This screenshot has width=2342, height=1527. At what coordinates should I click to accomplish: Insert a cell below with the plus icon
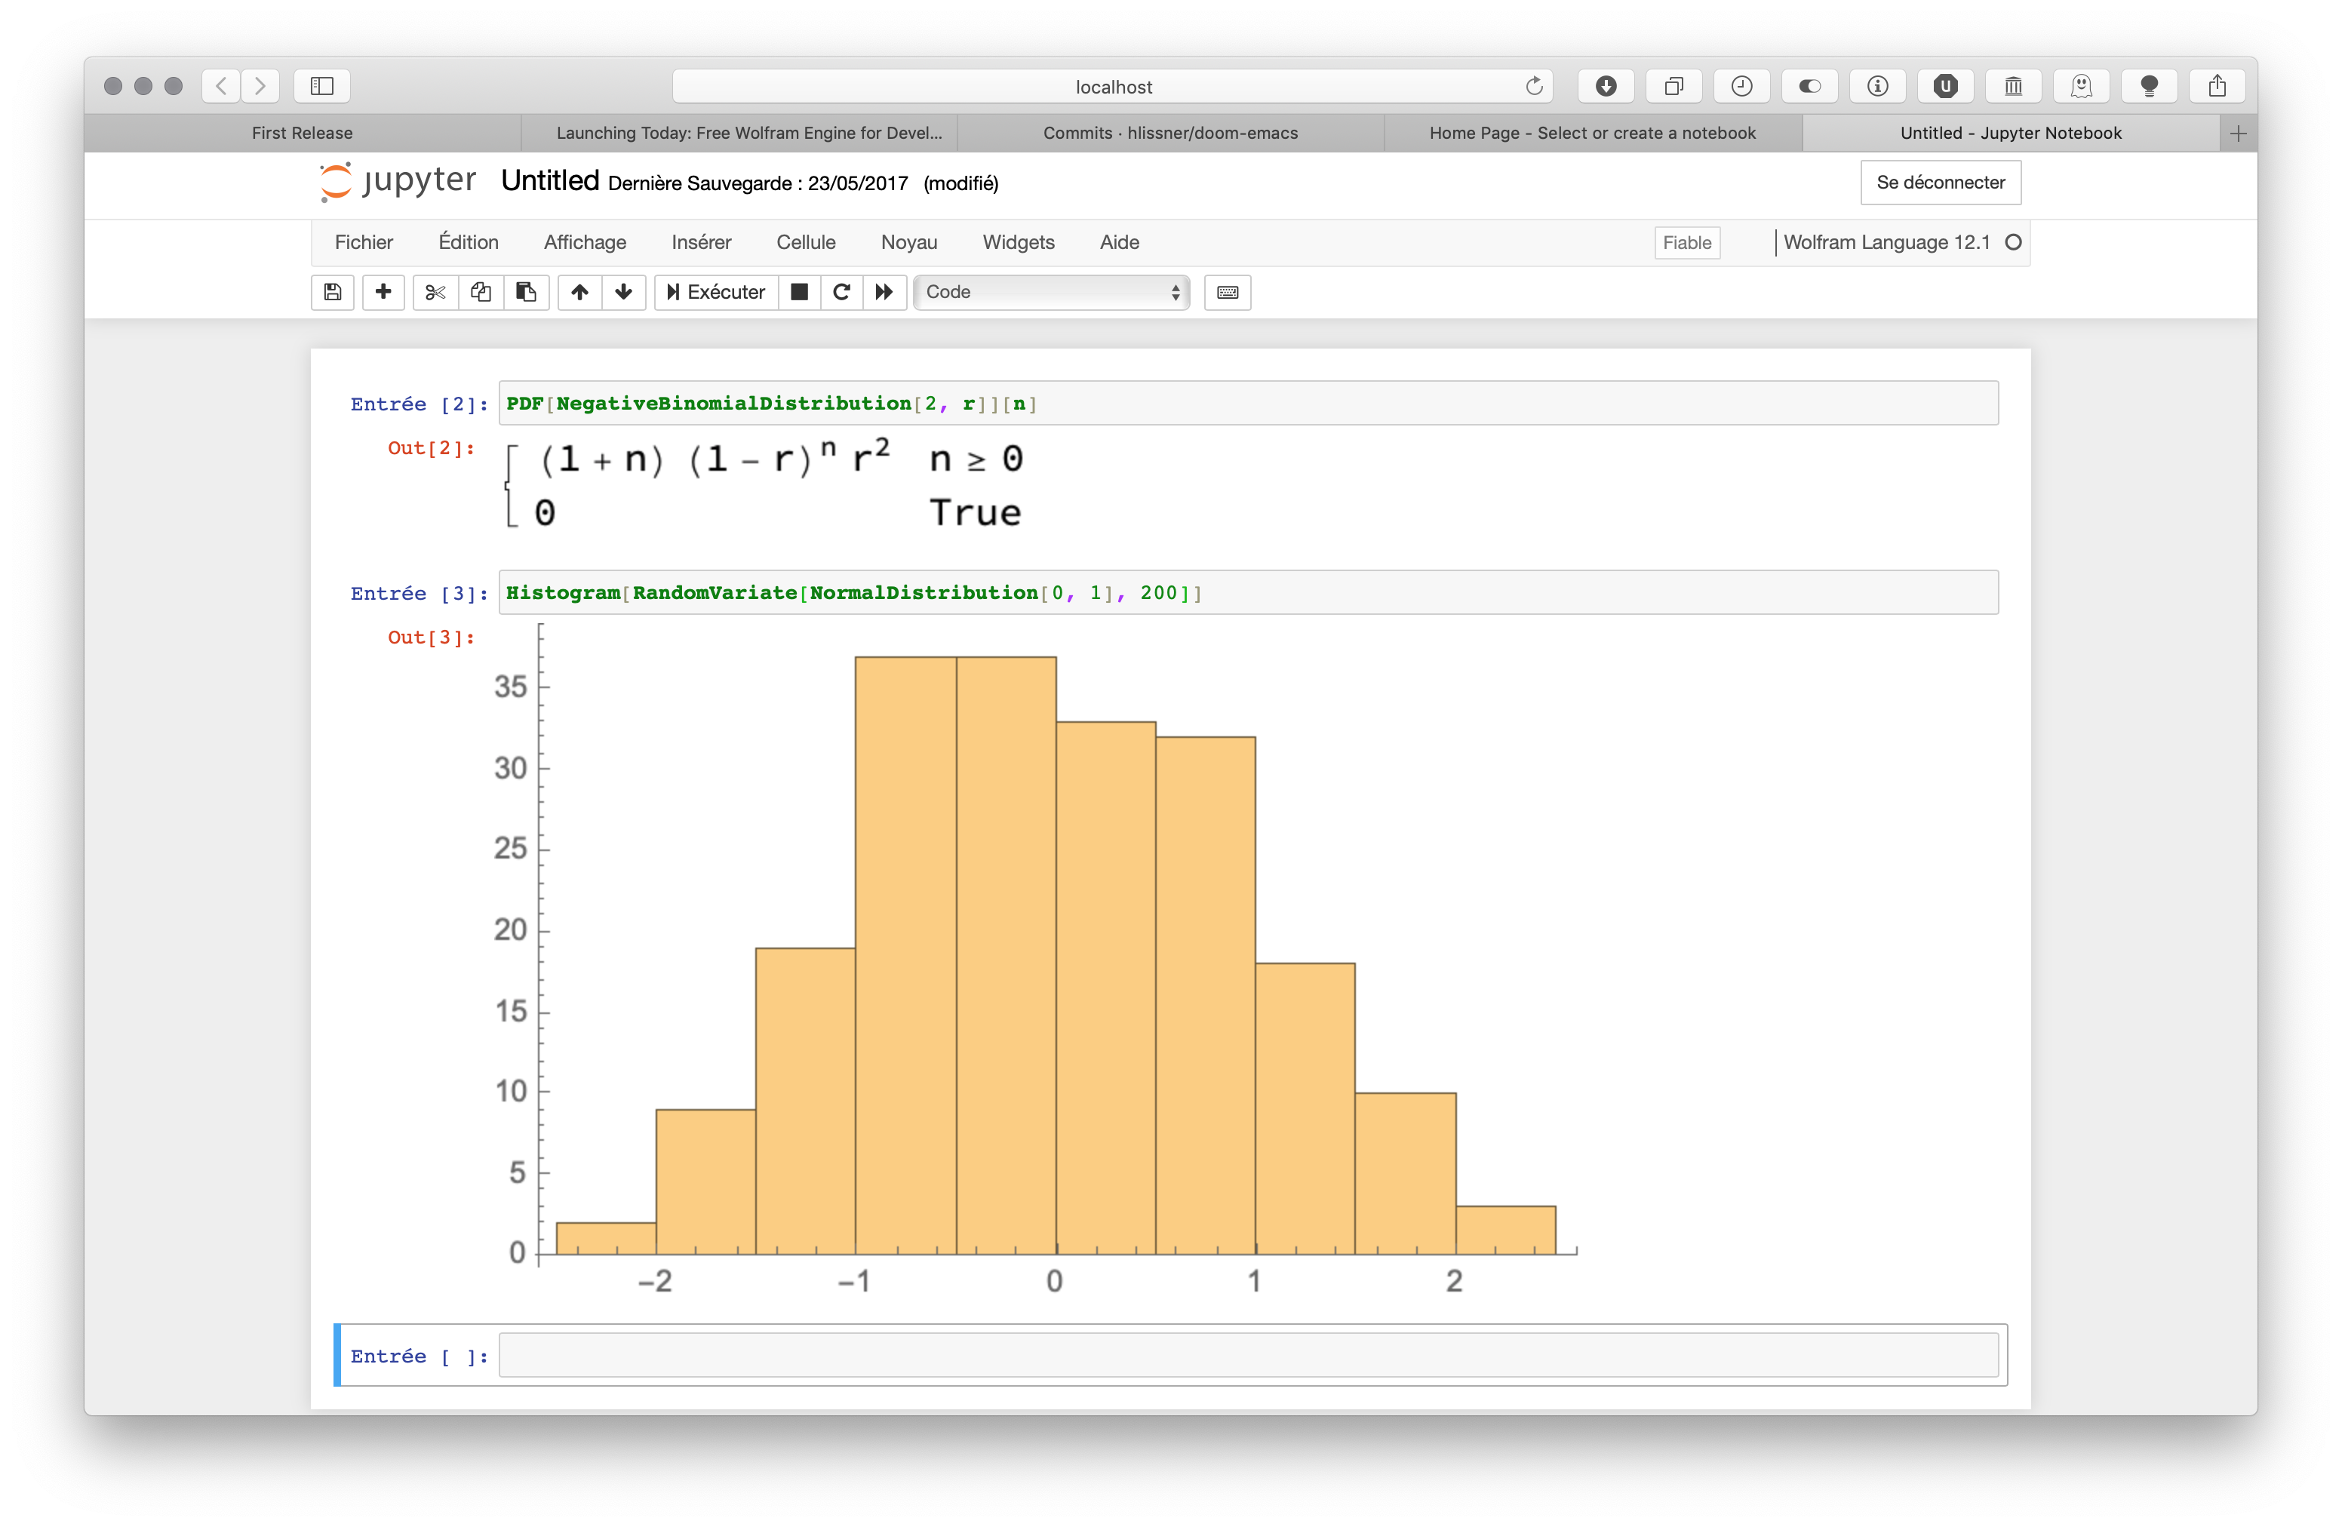pyautogui.click(x=384, y=292)
